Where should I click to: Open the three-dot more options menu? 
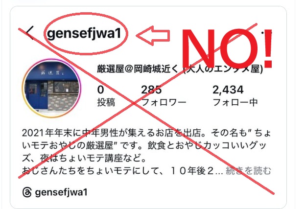click(x=266, y=33)
